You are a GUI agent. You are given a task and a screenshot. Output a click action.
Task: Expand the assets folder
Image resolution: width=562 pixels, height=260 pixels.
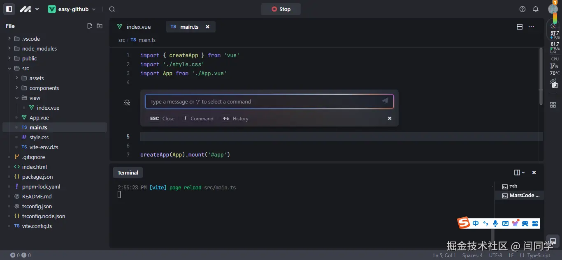click(55, 78)
